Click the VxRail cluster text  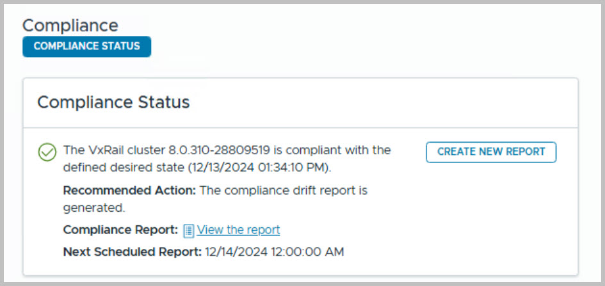(114, 151)
